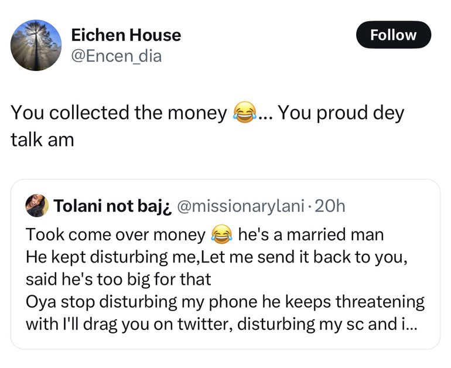Click the "You proud dey" tweet text
Viewport: 451px width, 368px height.
(341, 113)
